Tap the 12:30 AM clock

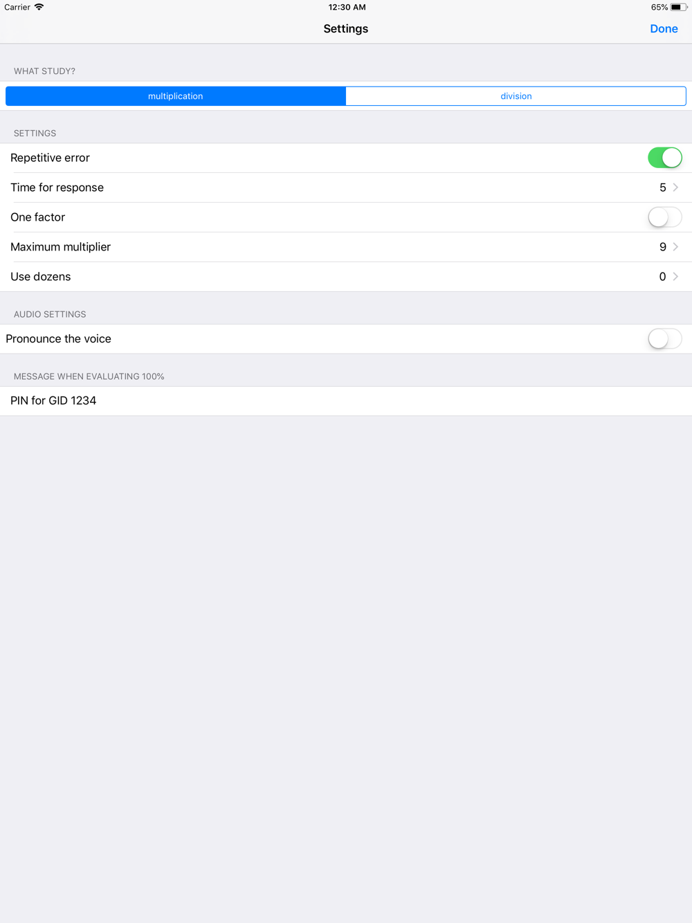point(347,7)
